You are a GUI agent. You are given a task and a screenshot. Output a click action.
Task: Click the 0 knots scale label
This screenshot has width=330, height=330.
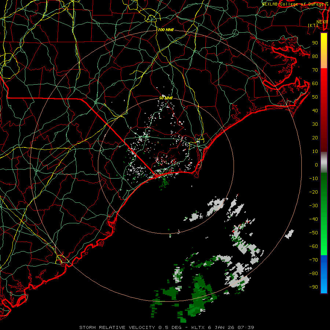pos(316,165)
